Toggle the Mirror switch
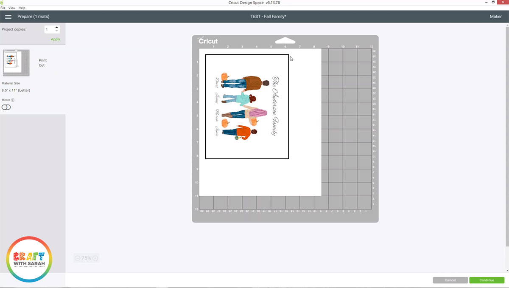This screenshot has height=288, width=509. (x=6, y=107)
